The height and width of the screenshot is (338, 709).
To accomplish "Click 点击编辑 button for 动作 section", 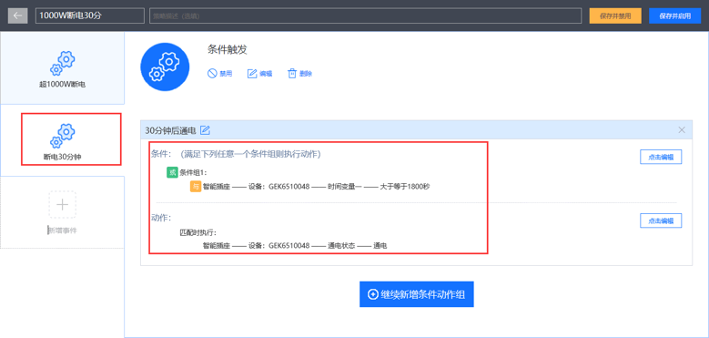I will pyautogui.click(x=661, y=220).
